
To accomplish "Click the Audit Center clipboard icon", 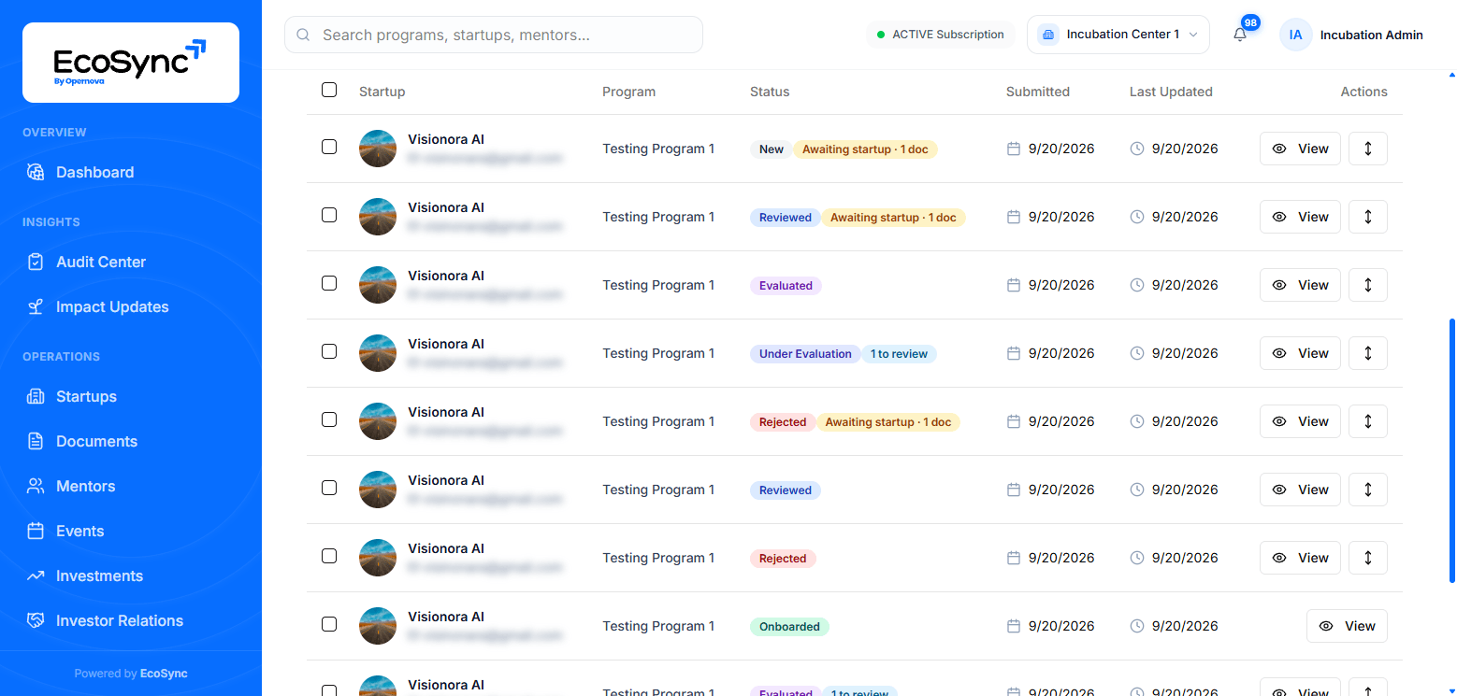I will (x=36, y=262).
